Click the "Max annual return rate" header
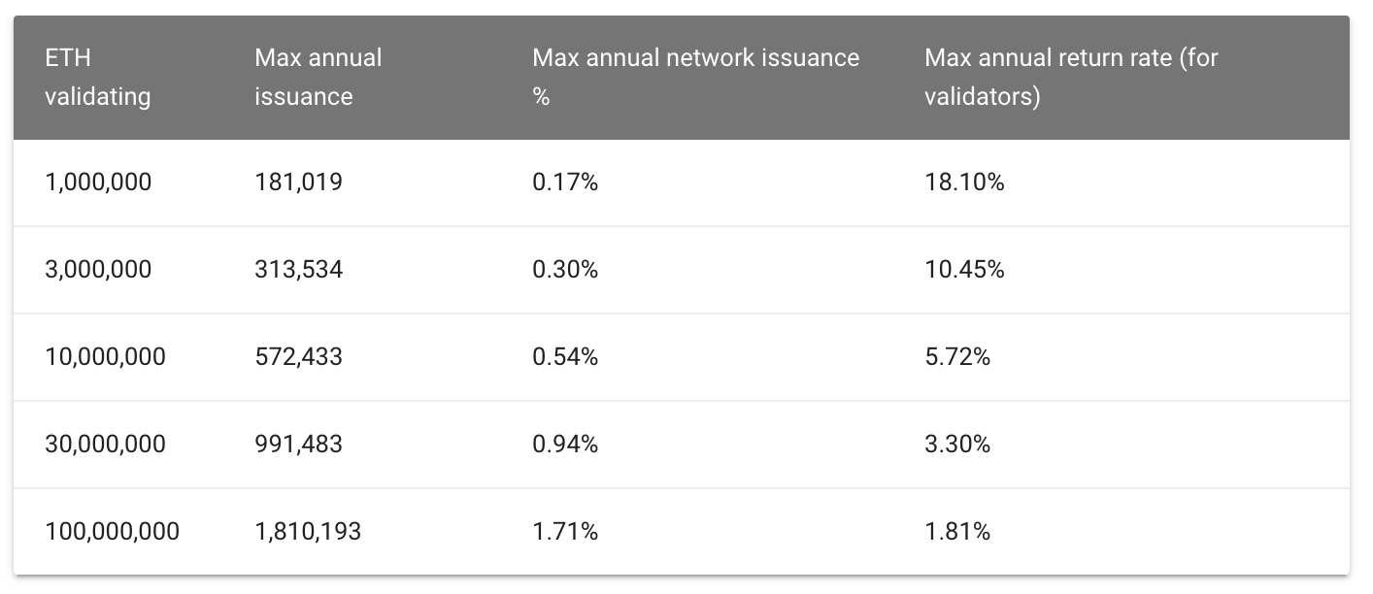Viewport: 1373px width, 594px height. 1070,78
